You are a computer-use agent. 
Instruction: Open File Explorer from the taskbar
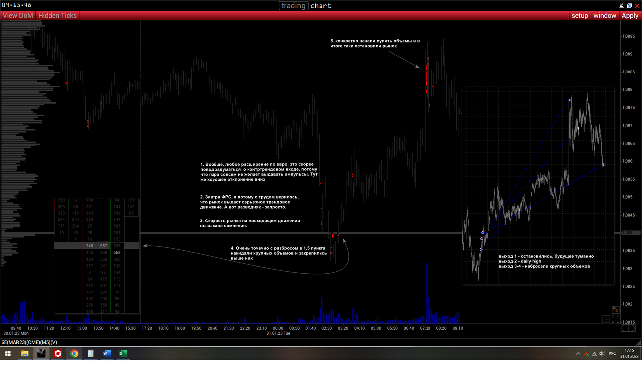24,354
